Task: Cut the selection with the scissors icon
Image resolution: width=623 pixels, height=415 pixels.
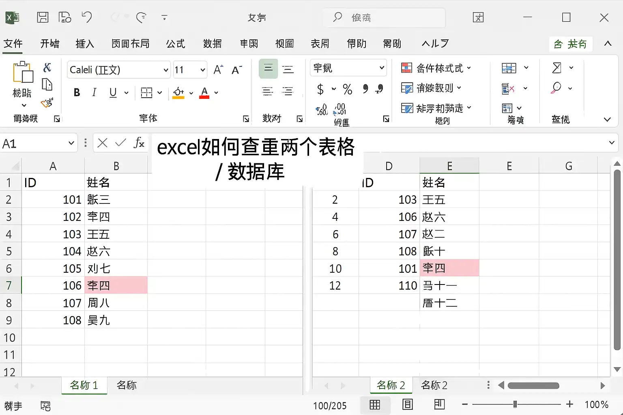Action: (x=47, y=67)
